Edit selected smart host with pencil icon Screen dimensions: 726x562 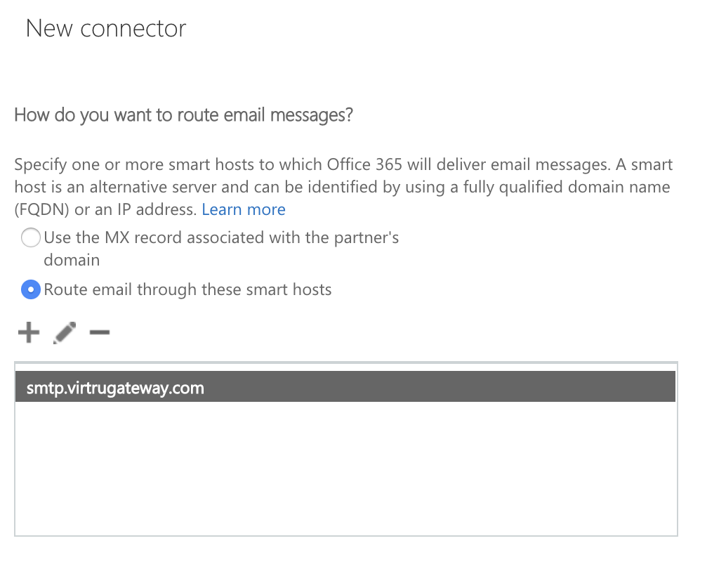(65, 333)
